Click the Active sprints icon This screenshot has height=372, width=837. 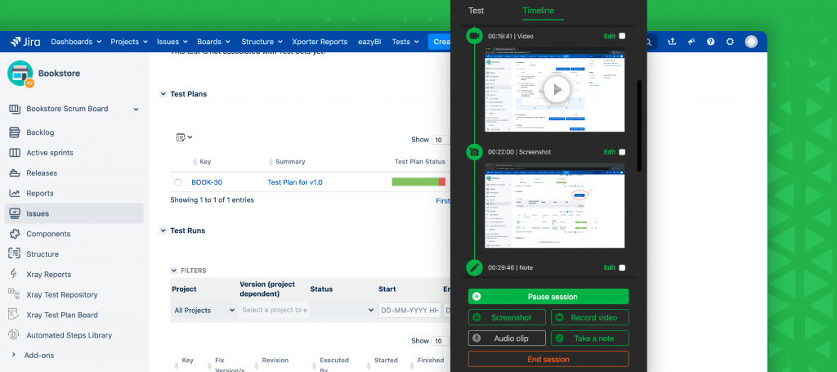[x=15, y=153]
